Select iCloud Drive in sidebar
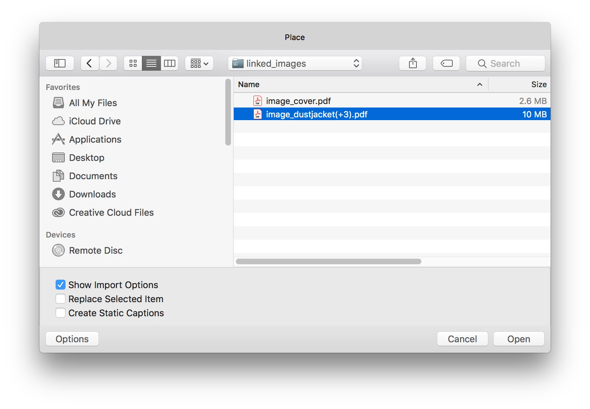This screenshot has height=409, width=590. coord(95,121)
